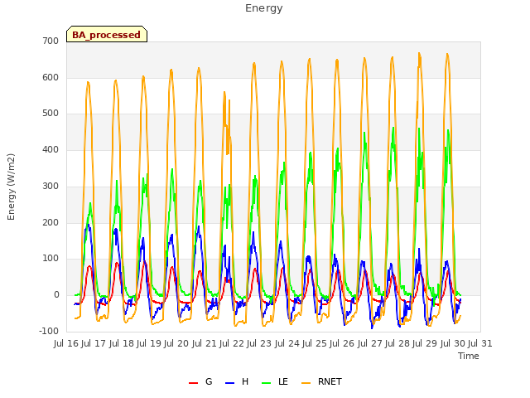Click the Jul 26 x-axis tick label

tap(342, 344)
